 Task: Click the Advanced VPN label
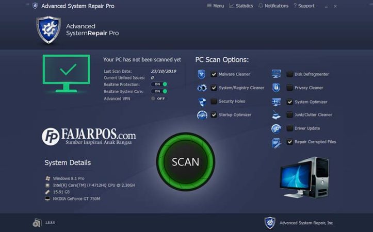pyautogui.click(x=117, y=98)
